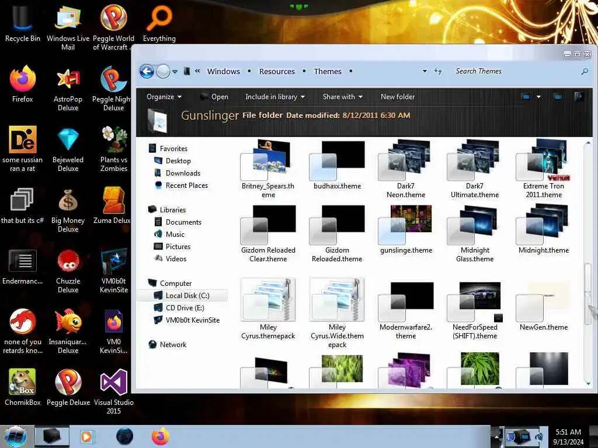598x448 pixels.
Task: Select the Midnight Glass.theme file
Action: (475, 233)
